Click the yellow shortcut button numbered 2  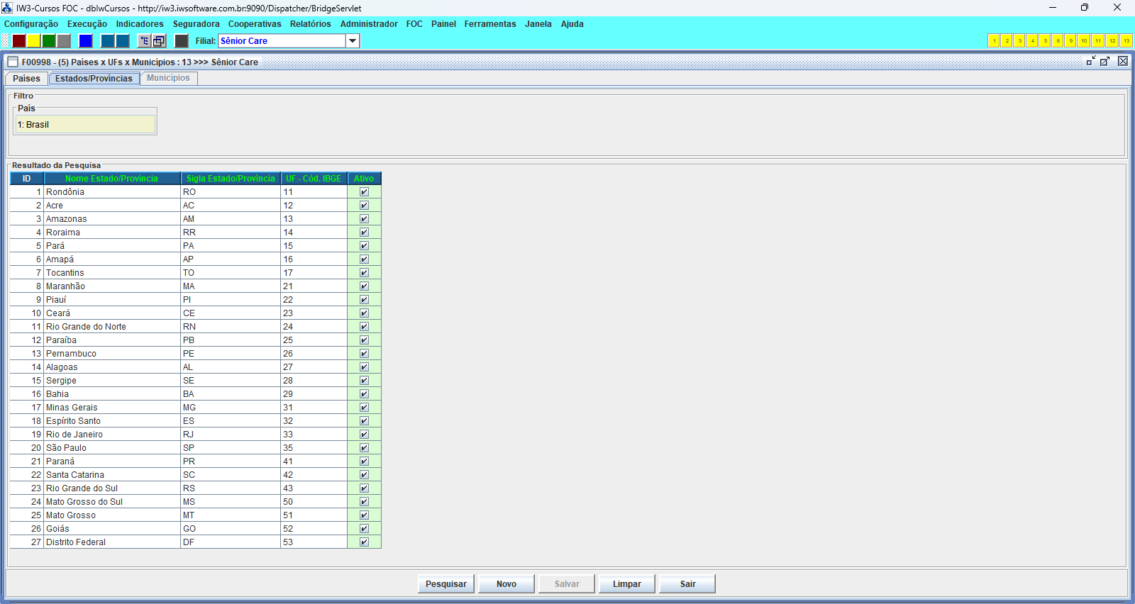click(1007, 41)
